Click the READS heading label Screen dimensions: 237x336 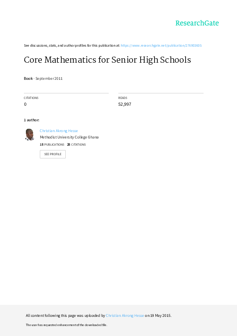[123, 98]
